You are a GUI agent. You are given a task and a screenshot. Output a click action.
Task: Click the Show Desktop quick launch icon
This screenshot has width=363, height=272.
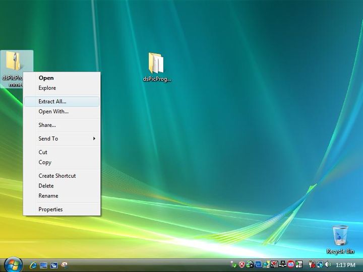tap(43, 264)
